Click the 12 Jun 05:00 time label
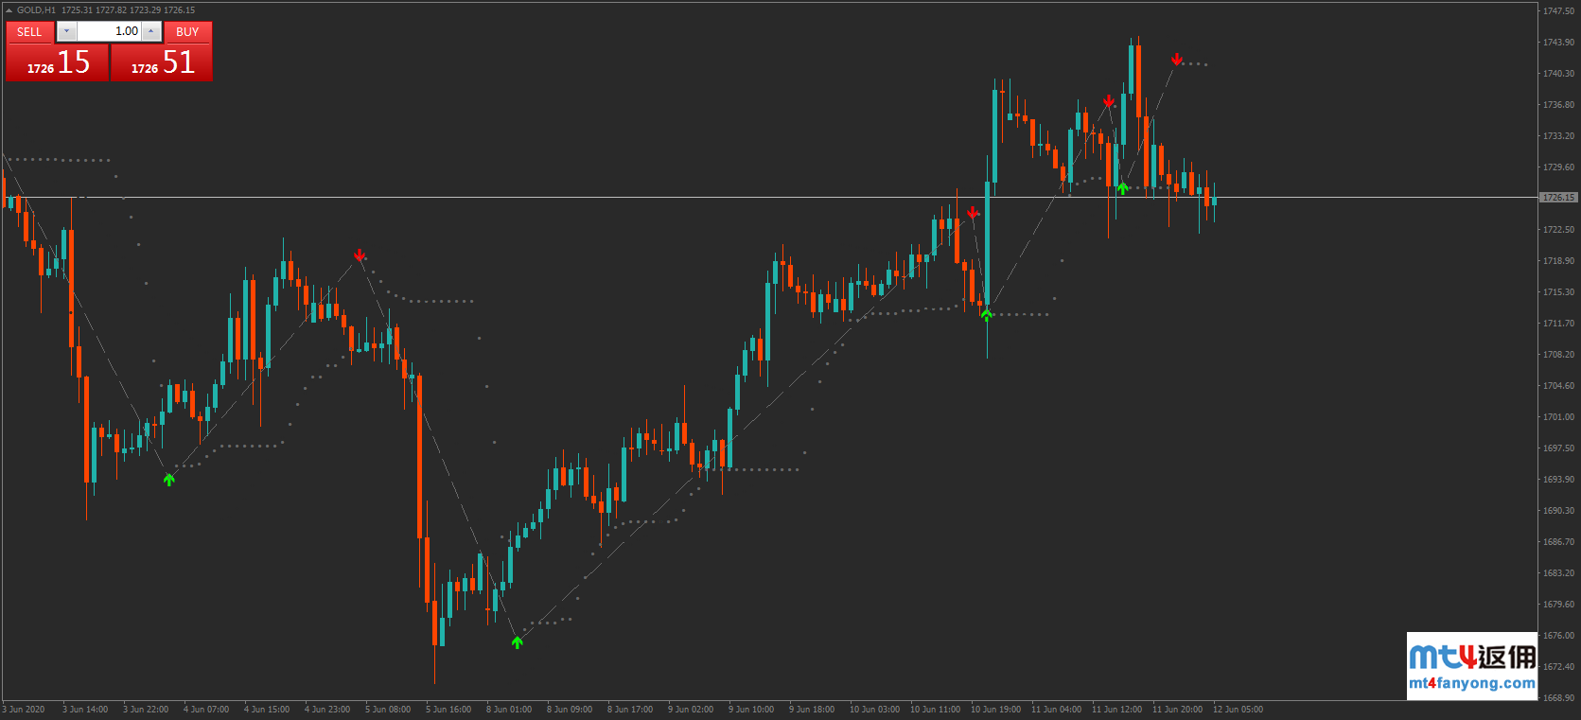The width and height of the screenshot is (1581, 720). click(1238, 710)
